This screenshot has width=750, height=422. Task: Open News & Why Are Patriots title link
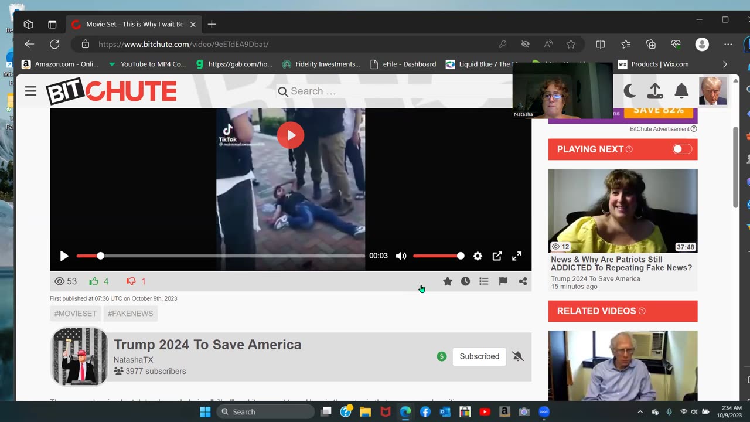coord(621,264)
